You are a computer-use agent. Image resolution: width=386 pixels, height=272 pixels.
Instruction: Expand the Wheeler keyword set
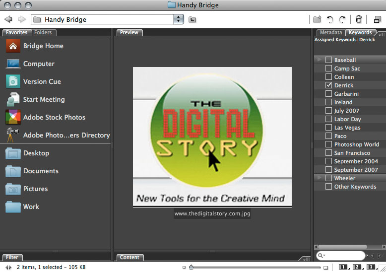click(x=320, y=178)
